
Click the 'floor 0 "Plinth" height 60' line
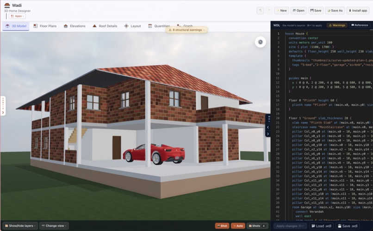point(313,100)
